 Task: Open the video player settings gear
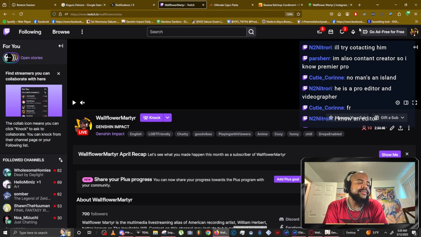398,103
